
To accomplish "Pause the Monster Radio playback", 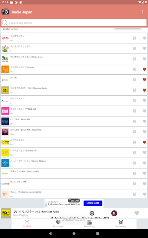I will (114, 213).
